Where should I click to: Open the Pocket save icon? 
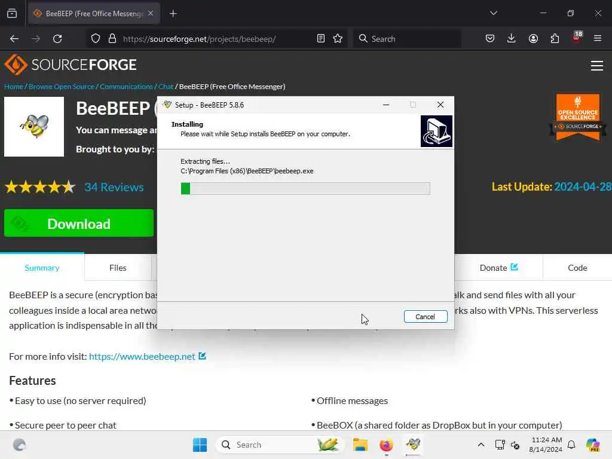point(490,39)
